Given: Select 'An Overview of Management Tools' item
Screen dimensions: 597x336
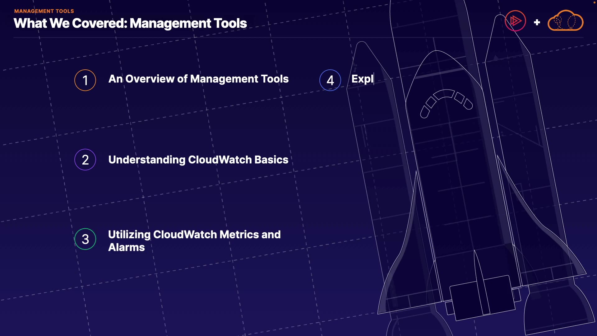Looking at the screenshot, I should click(x=198, y=79).
